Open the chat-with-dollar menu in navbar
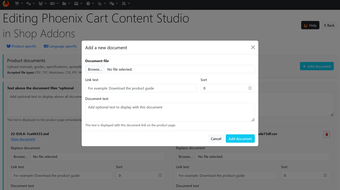 point(114,4)
